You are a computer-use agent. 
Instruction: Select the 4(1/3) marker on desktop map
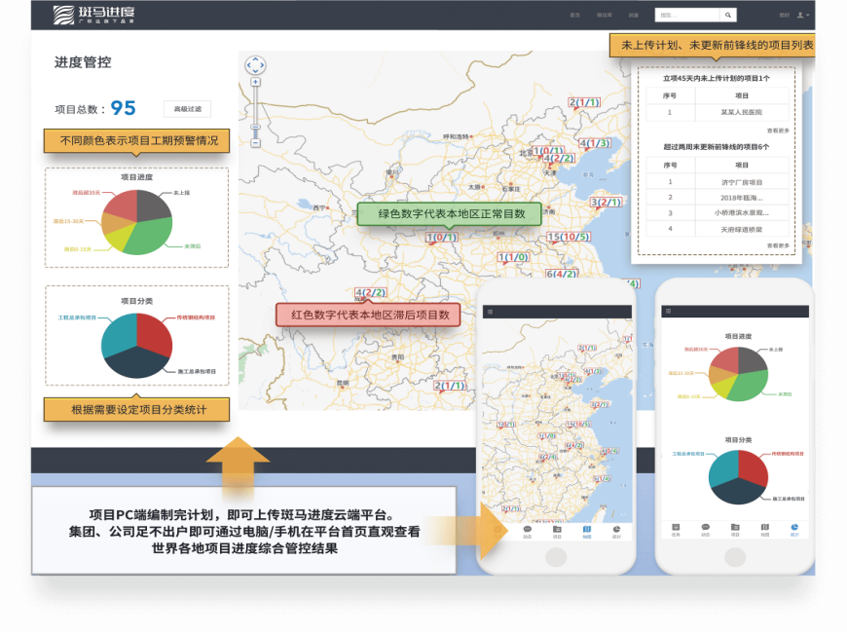tap(595, 143)
